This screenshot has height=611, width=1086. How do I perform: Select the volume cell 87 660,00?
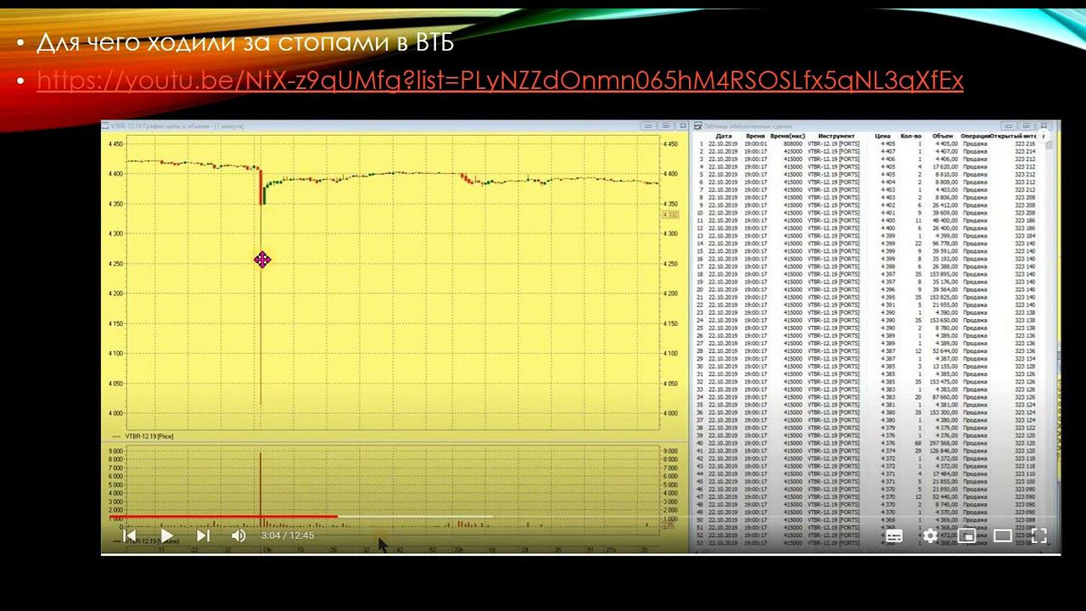tap(945, 396)
